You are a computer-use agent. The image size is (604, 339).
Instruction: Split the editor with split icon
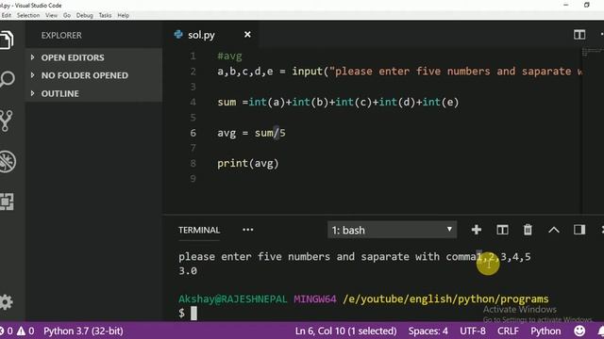click(x=579, y=35)
